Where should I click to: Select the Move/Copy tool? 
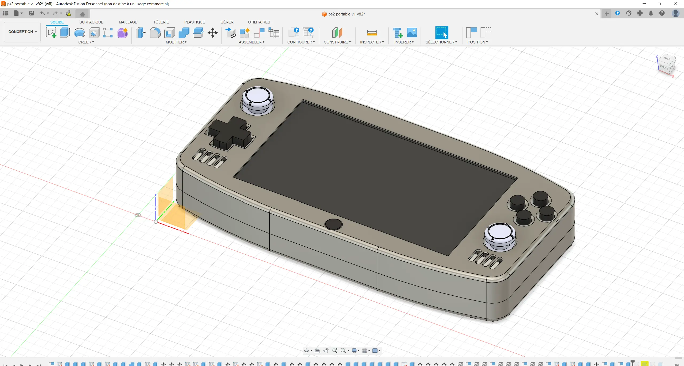(x=213, y=33)
